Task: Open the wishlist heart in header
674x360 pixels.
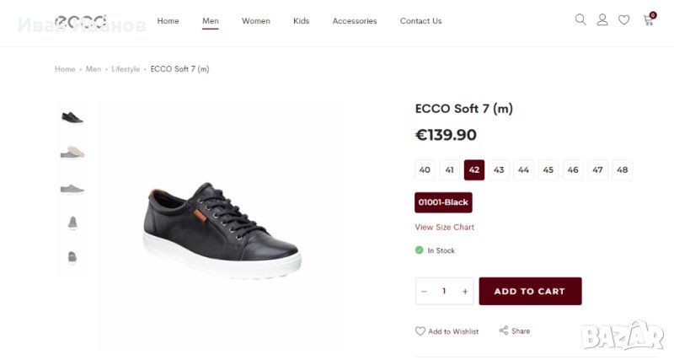Action: [624, 20]
